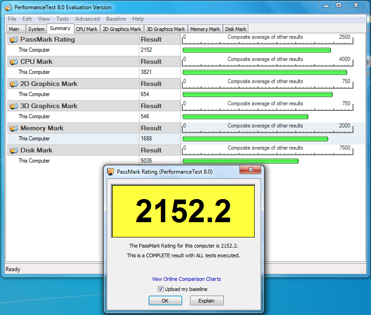The height and width of the screenshot is (315, 371).
Task: Open the View menu
Action: pyautogui.click(x=44, y=19)
